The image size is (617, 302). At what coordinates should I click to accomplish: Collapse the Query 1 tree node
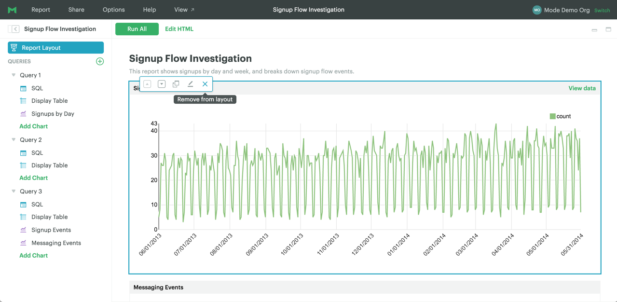click(x=14, y=75)
